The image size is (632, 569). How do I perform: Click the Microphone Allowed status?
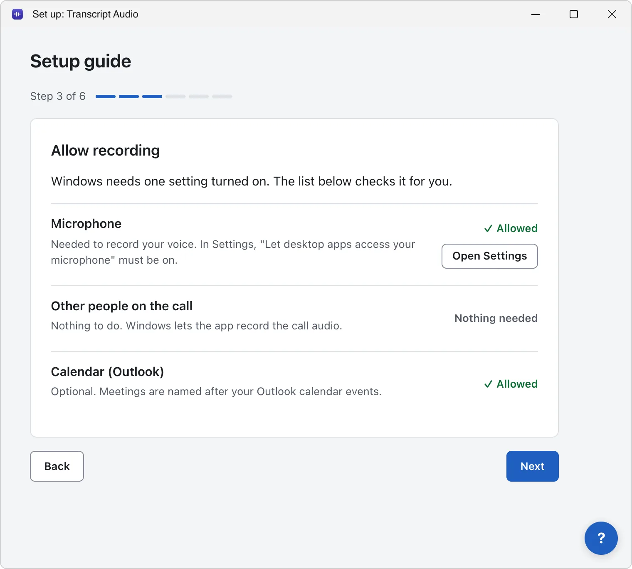point(511,228)
